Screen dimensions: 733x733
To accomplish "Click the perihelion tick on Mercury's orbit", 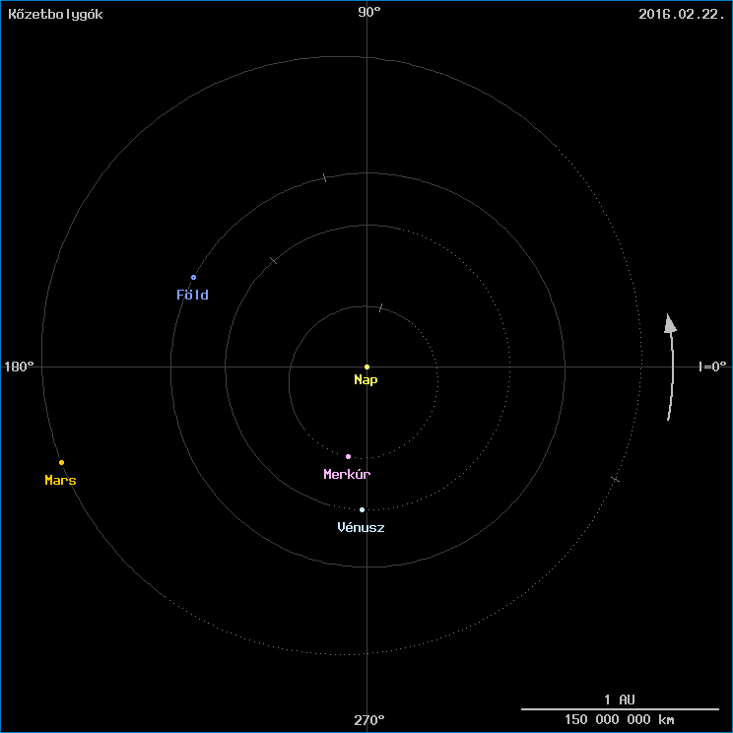I will [x=380, y=307].
